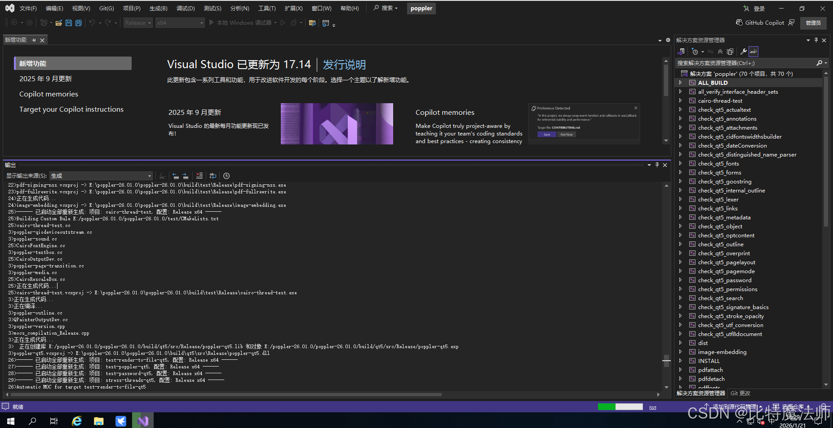Open the 工具(T) tools menu
Image resolution: width=833 pixels, height=428 pixels.
point(267,8)
